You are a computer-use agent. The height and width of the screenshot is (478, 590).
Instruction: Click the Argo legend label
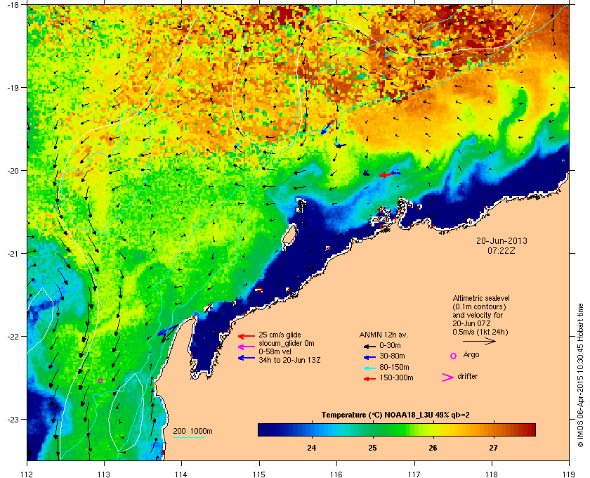pyautogui.click(x=471, y=355)
